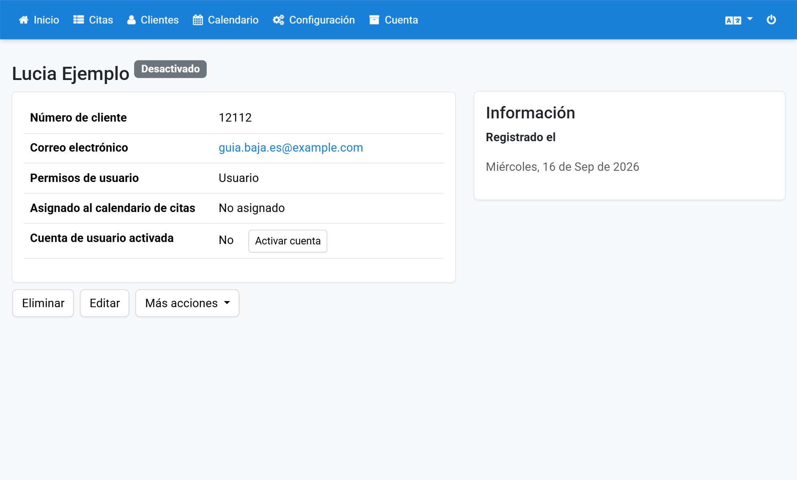Go to the Inicio menu item
The width and height of the screenshot is (797, 480).
(x=39, y=20)
